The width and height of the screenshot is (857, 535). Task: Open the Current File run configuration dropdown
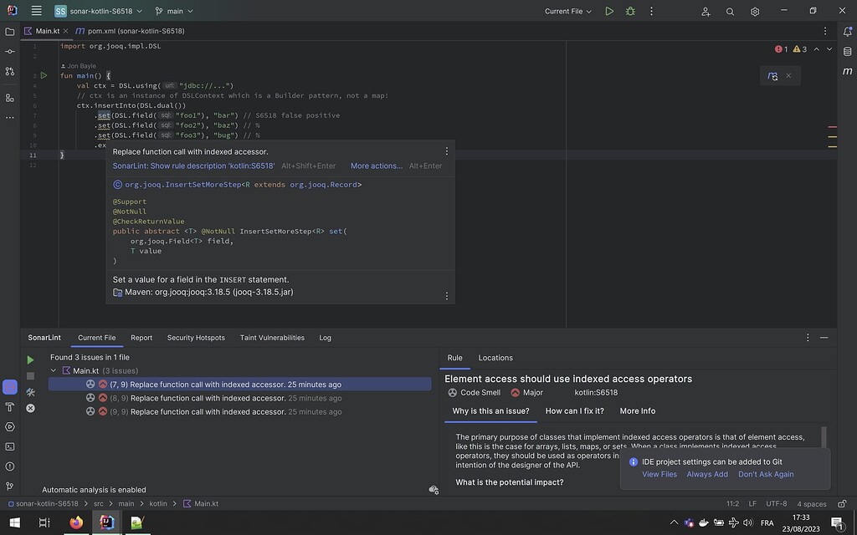[567, 11]
